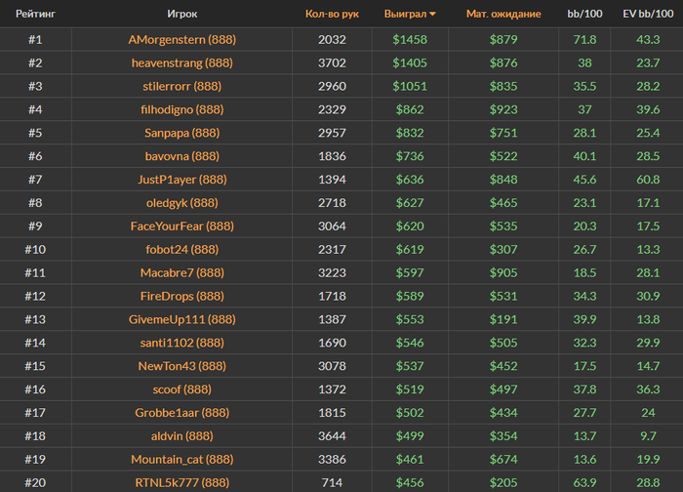This screenshot has height=492, width=683.
Task: View JustP1ayer (888) player details
Action: point(181,180)
